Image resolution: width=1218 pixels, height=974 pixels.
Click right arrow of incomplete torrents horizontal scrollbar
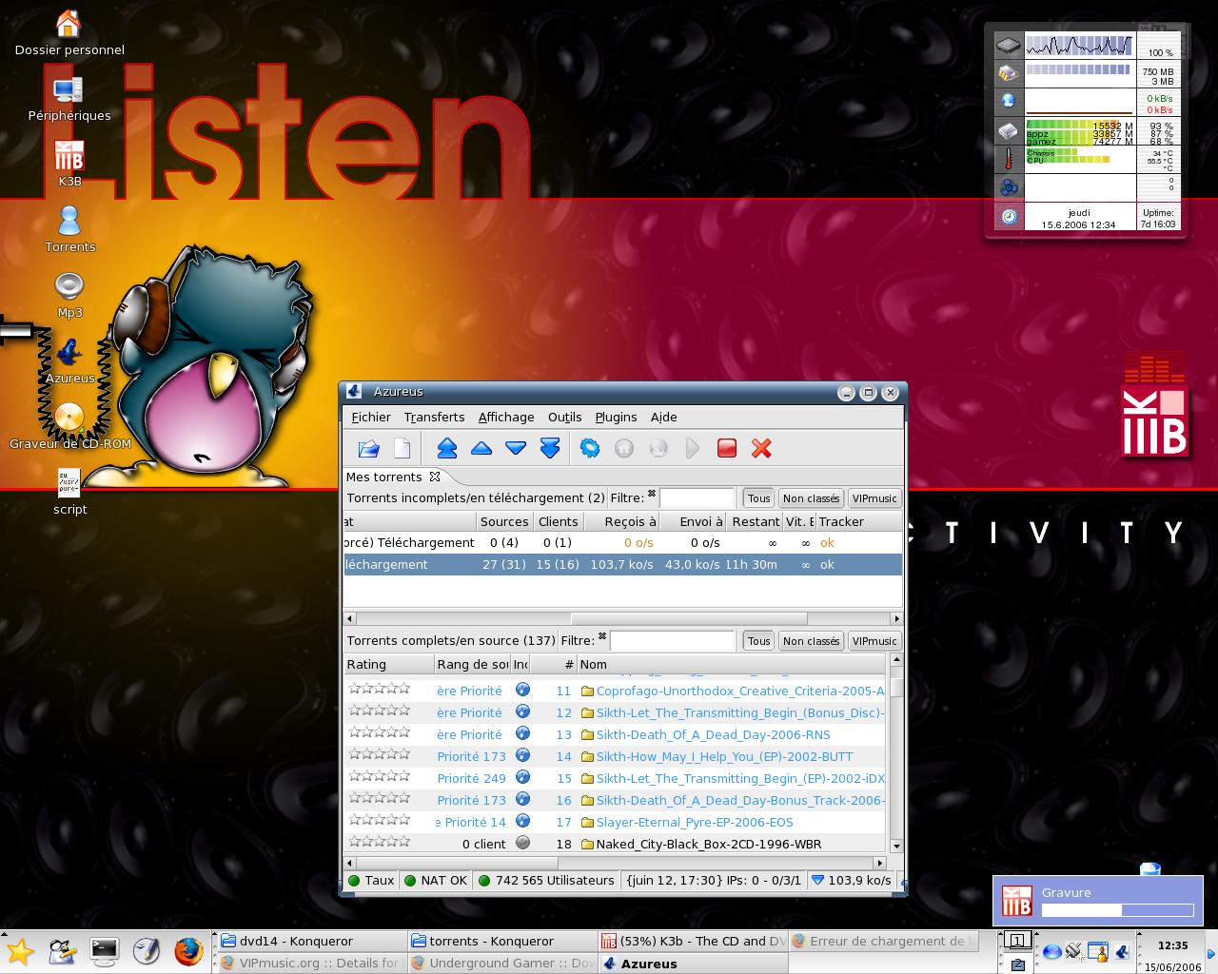click(896, 618)
